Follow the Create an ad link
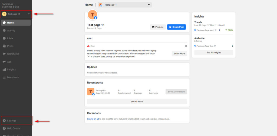This screenshot has height=136, width=277. [93, 119]
